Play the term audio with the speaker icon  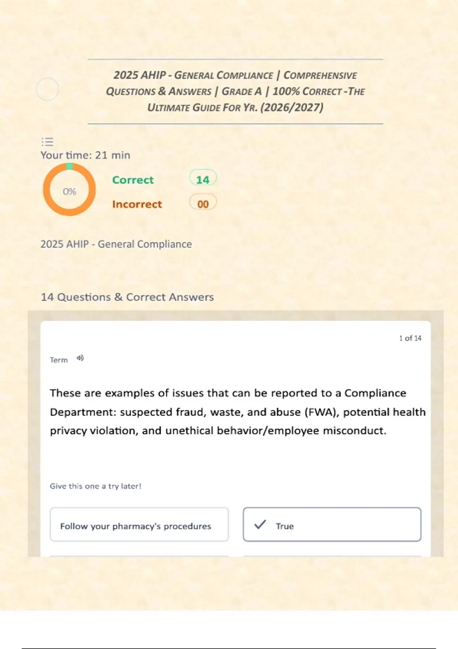(80, 358)
